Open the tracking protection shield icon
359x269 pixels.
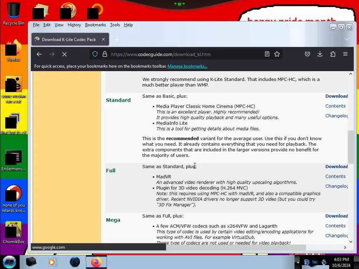point(95,54)
